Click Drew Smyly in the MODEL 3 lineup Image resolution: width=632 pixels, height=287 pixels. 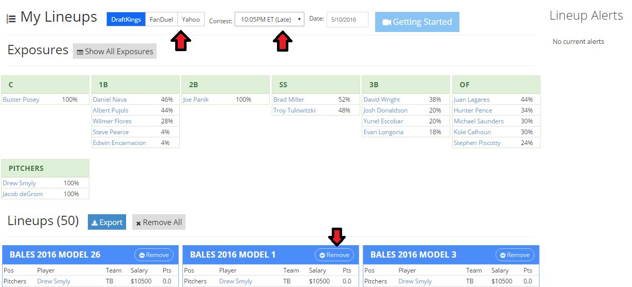pyautogui.click(x=415, y=281)
